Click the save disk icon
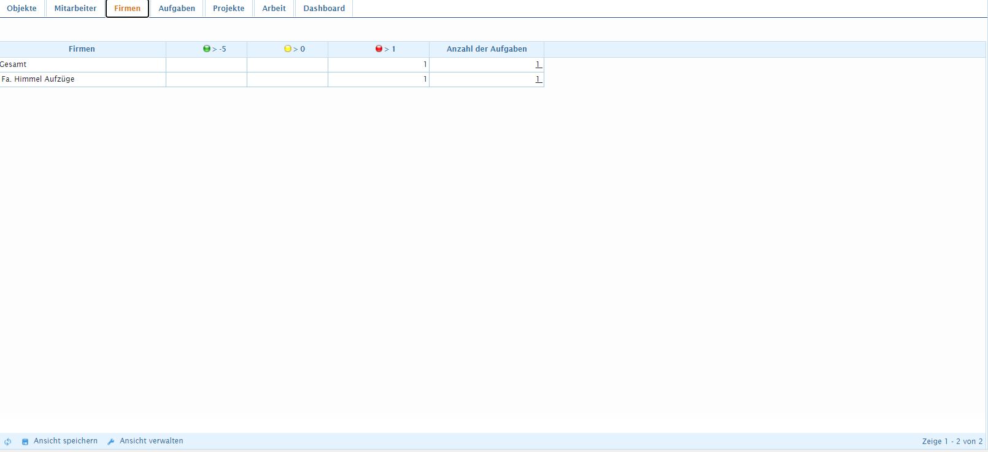Image resolution: width=988 pixels, height=452 pixels. click(25, 442)
